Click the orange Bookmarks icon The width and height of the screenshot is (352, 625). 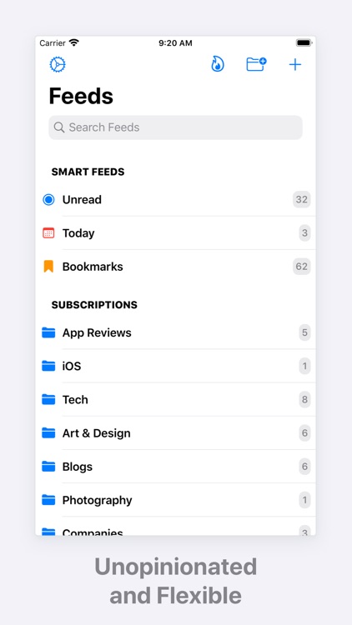point(48,267)
